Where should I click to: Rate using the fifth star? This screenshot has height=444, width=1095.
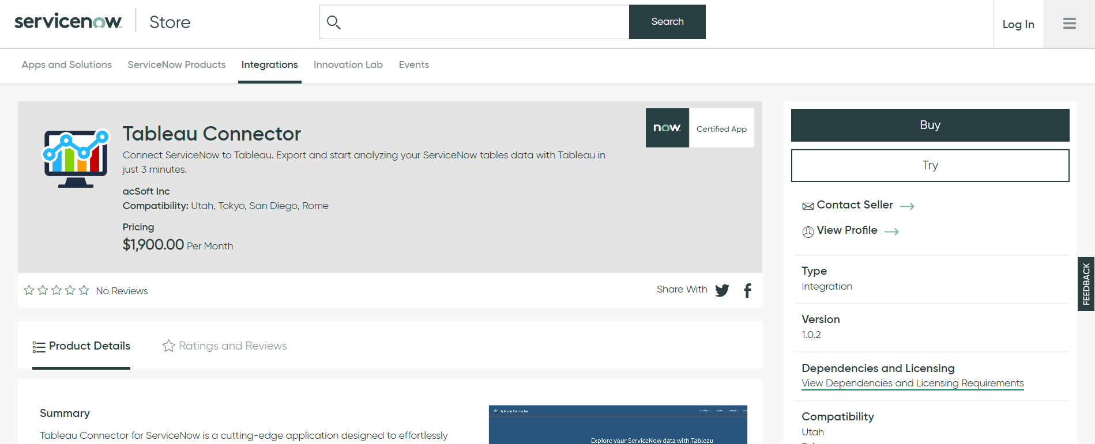click(84, 290)
